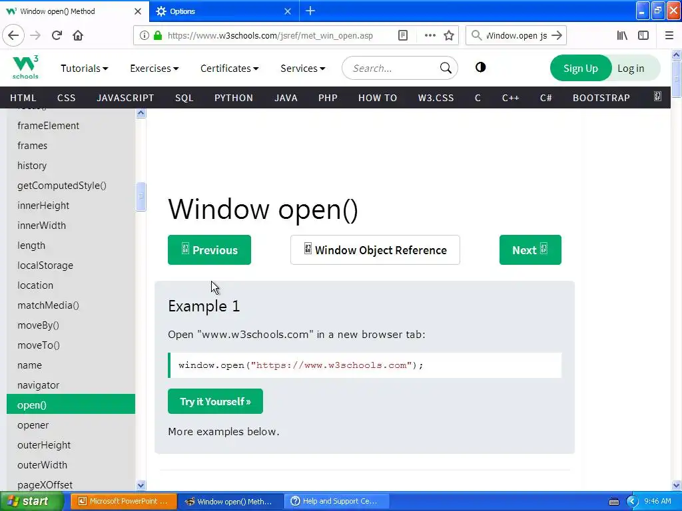Bookmark this page with the star icon
This screenshot has width=682, height=511.
pos(449,36)
